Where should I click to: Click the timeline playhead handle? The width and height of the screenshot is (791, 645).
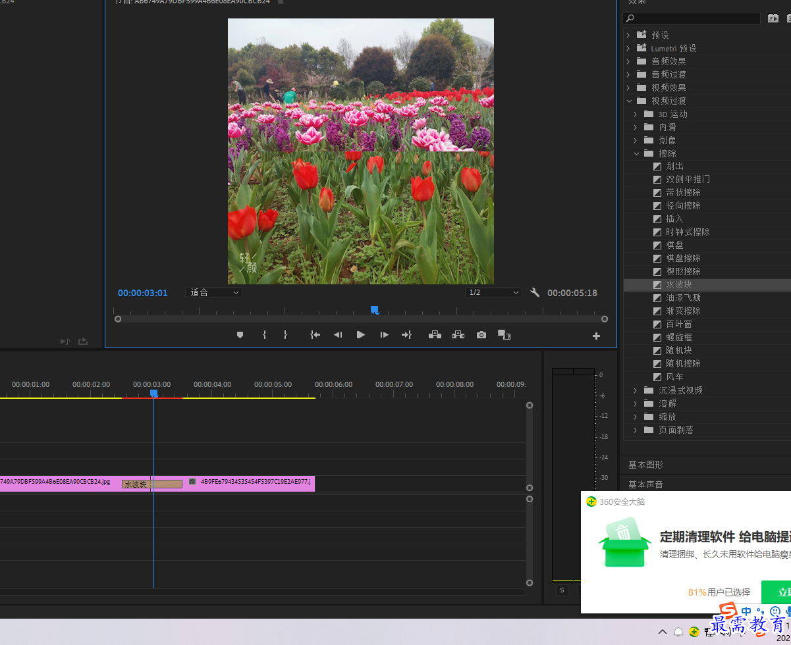(153, 393)
